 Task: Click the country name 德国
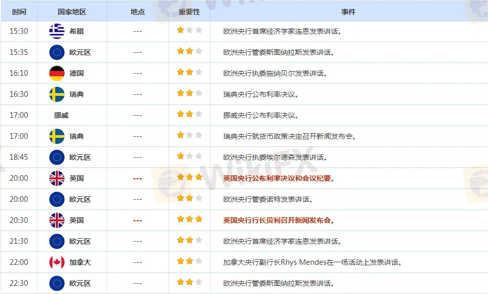(76, 73)
